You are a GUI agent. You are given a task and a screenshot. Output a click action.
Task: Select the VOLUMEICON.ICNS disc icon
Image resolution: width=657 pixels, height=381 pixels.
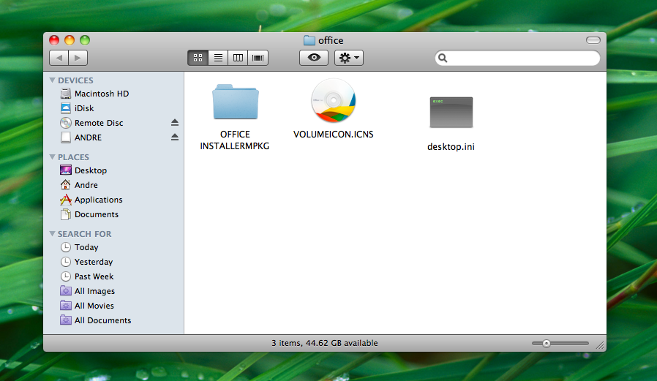(x=333, y=100)
